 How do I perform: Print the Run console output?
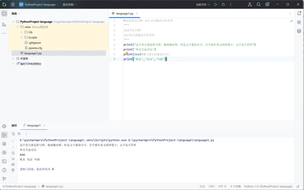point(13,164)
